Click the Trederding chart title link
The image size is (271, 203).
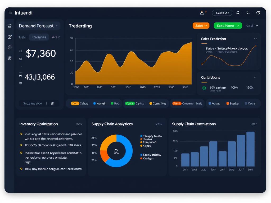point(80,26)
